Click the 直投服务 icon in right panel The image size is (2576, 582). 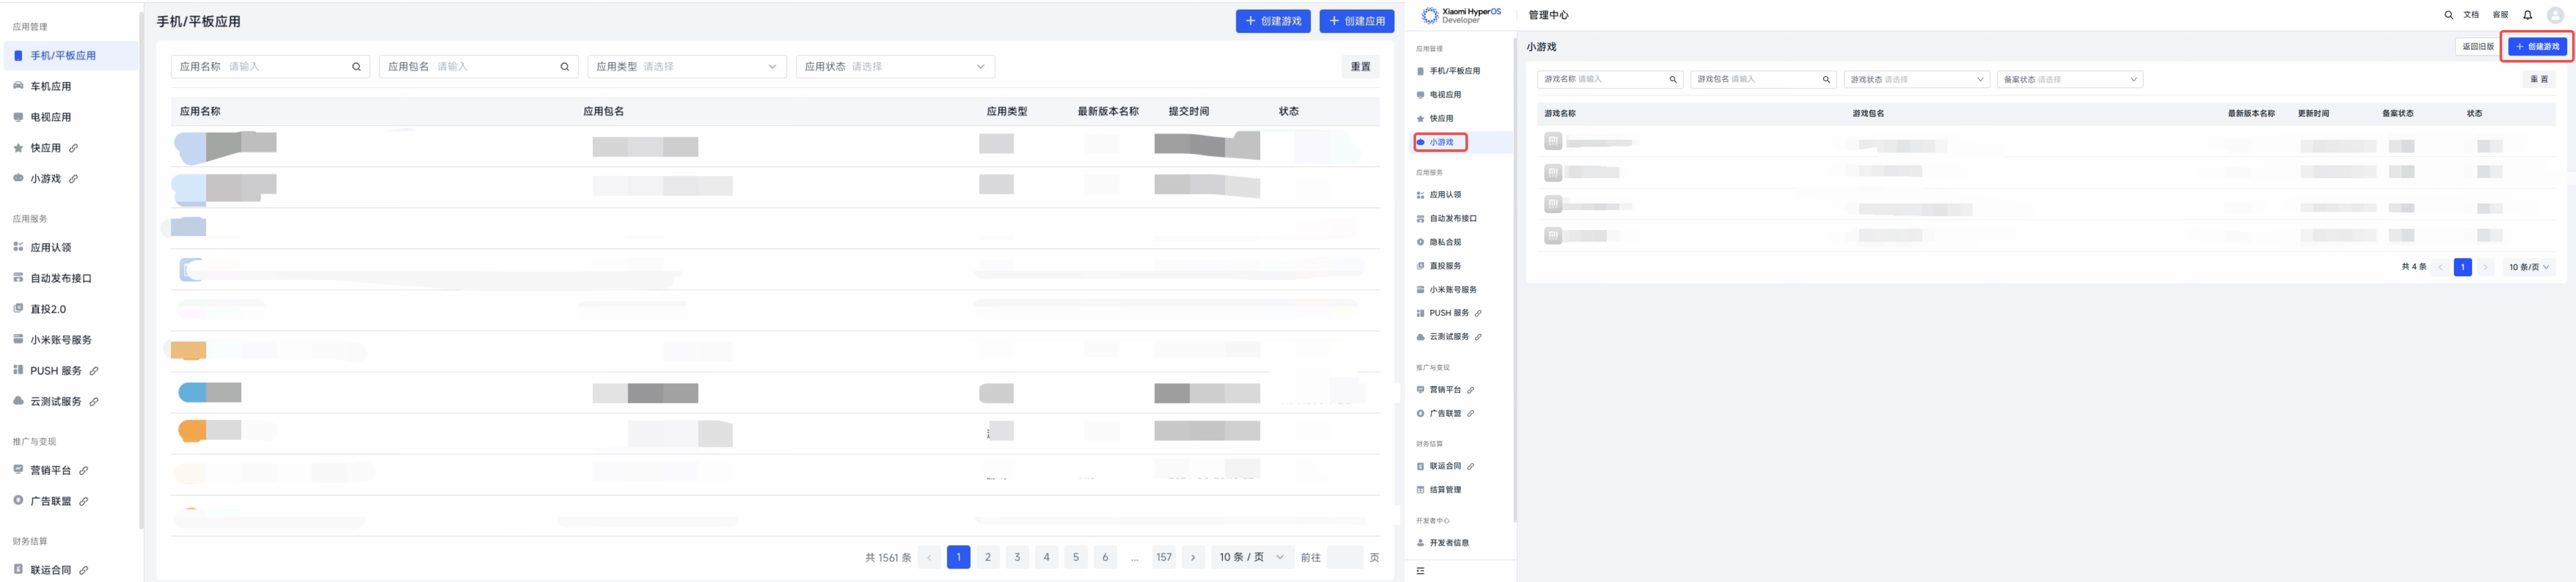[1420, 266]
